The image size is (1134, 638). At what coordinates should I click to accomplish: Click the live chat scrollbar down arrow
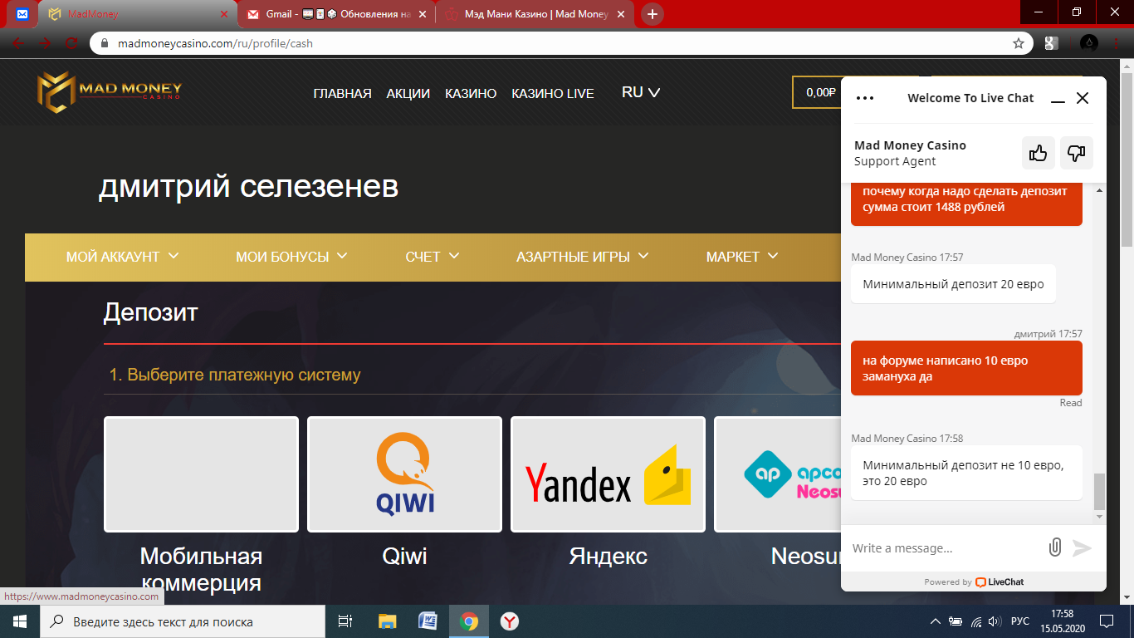[x=1100, y=517]
